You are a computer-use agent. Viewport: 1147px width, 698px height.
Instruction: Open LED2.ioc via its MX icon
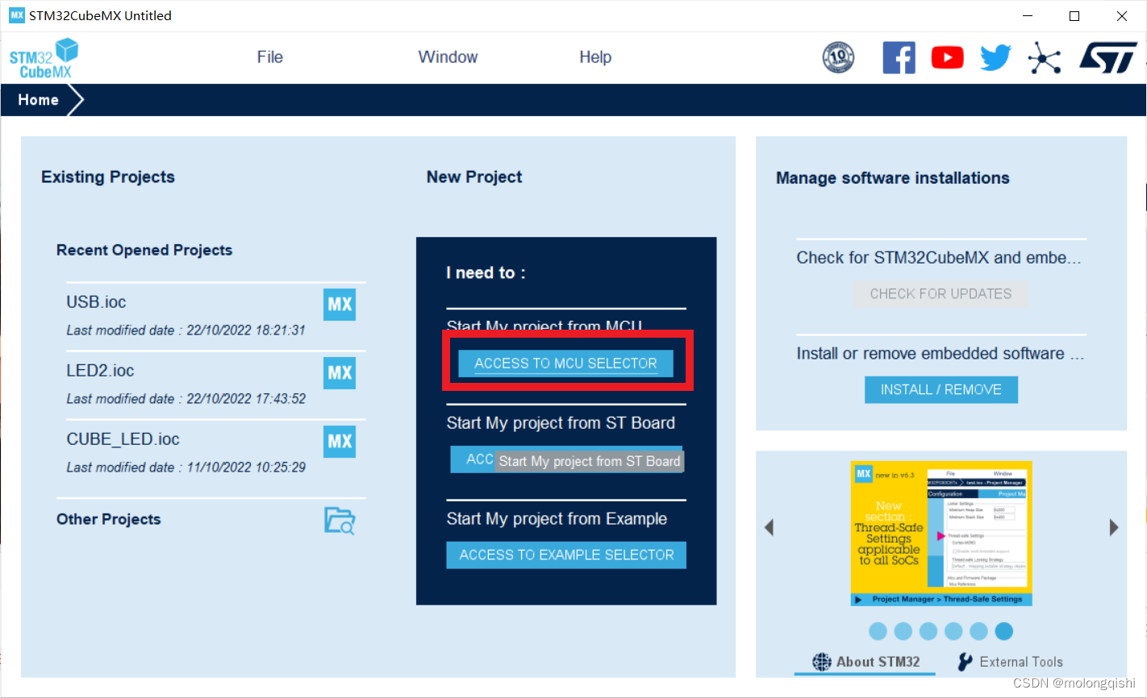coord(340,373)
